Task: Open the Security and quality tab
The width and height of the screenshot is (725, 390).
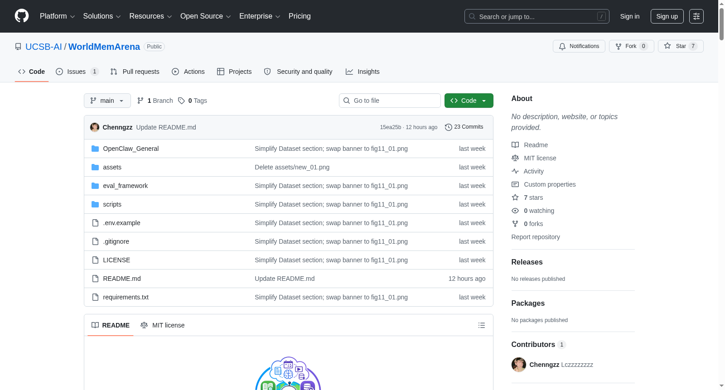Action: (x=298, y=72)
